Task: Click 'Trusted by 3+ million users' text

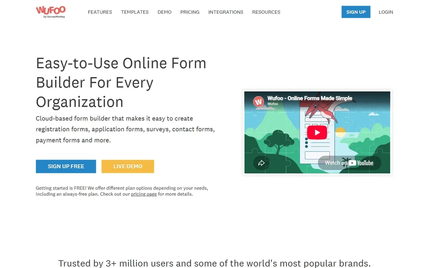Action: (x=214, y=264)
